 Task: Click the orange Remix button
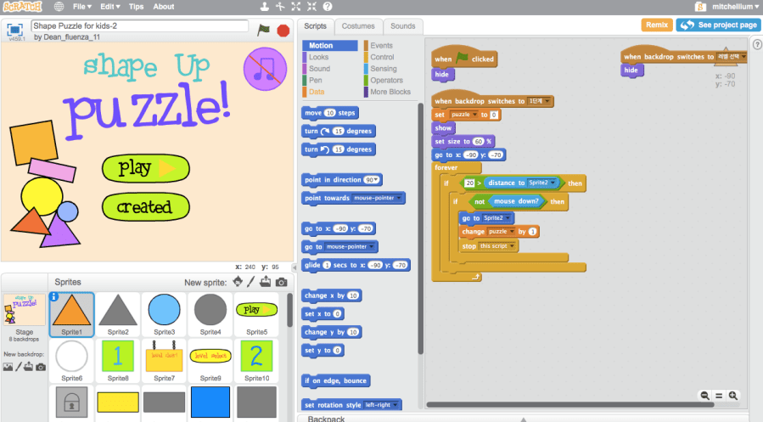(x=656, y=25)
